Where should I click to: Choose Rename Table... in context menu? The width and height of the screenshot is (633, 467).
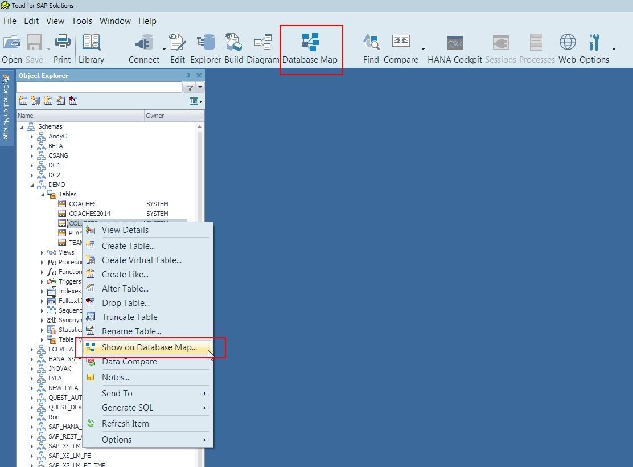coord(148,331)
